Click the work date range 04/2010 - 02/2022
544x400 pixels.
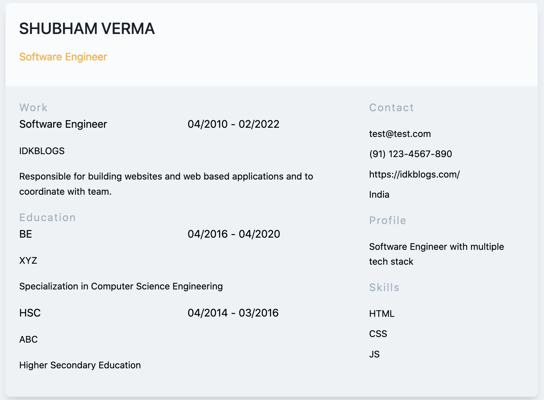click(x=233, y=124)
